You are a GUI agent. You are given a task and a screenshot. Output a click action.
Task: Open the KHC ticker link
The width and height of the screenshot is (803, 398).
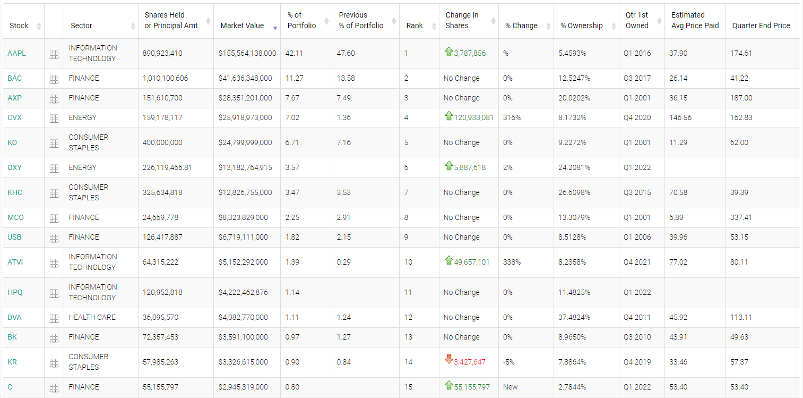(x=15, y=192)
